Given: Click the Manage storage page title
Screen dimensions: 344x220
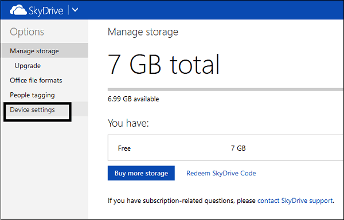Looking at the screenshot, I should pyautogui.click(x=143, y=32).
